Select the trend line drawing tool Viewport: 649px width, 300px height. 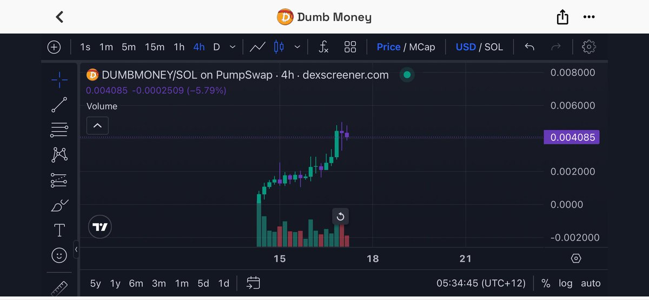[59, 105]
